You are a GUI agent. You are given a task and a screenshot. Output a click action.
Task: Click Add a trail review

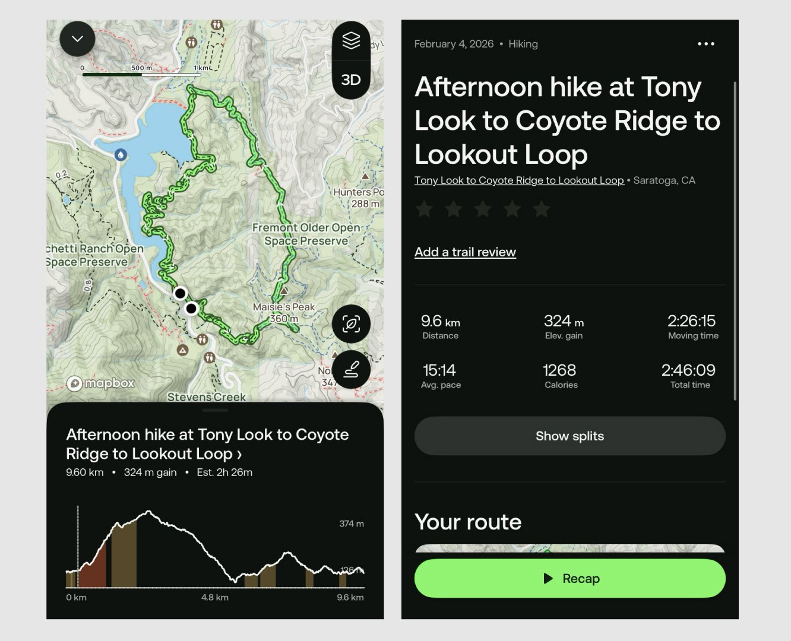465,252
